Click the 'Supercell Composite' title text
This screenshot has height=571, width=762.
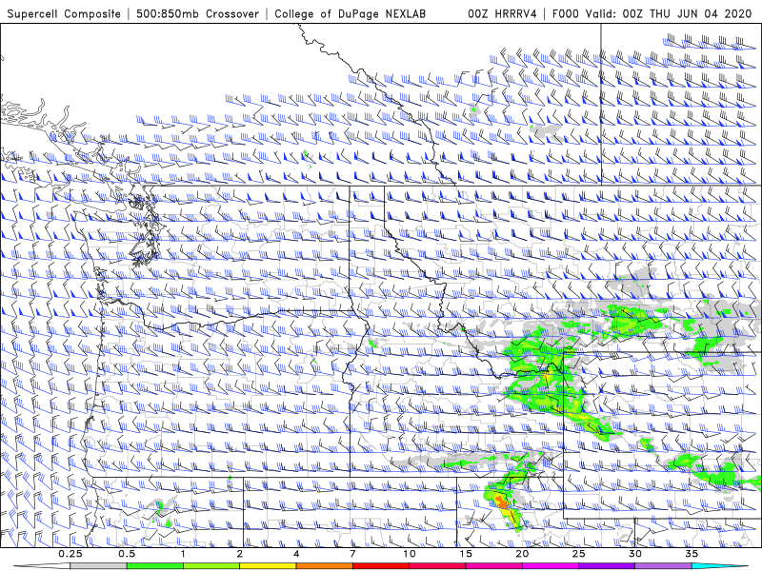64,13
